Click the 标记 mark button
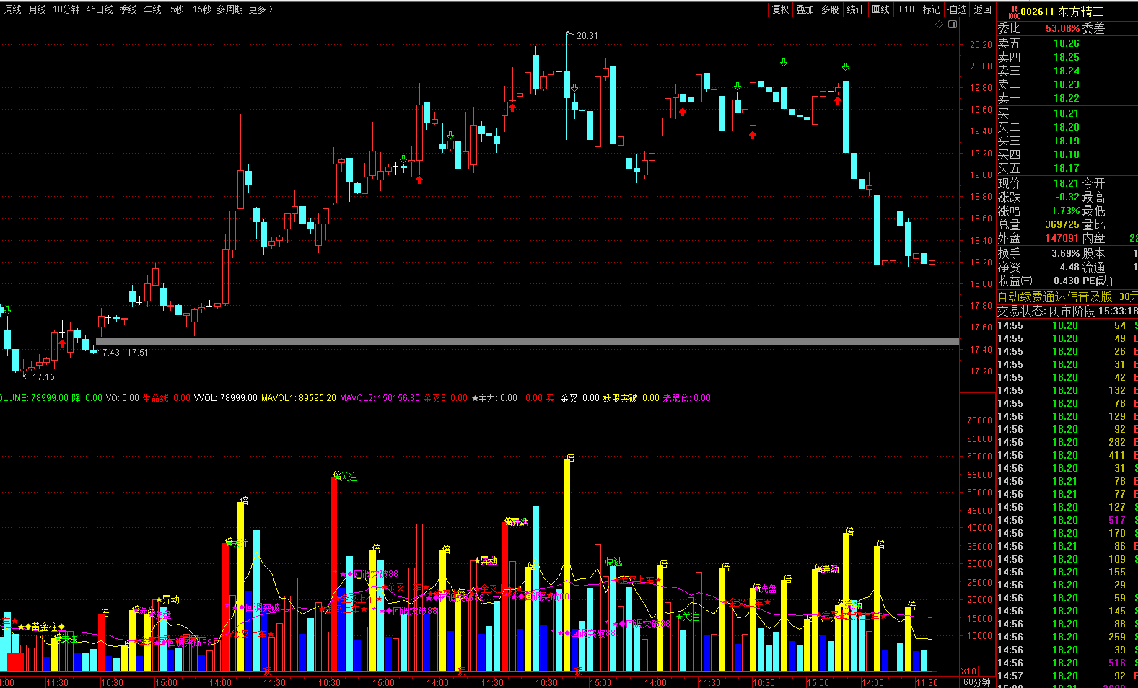The height and width of the screenshot is (688, 1138). click(932, 9)
